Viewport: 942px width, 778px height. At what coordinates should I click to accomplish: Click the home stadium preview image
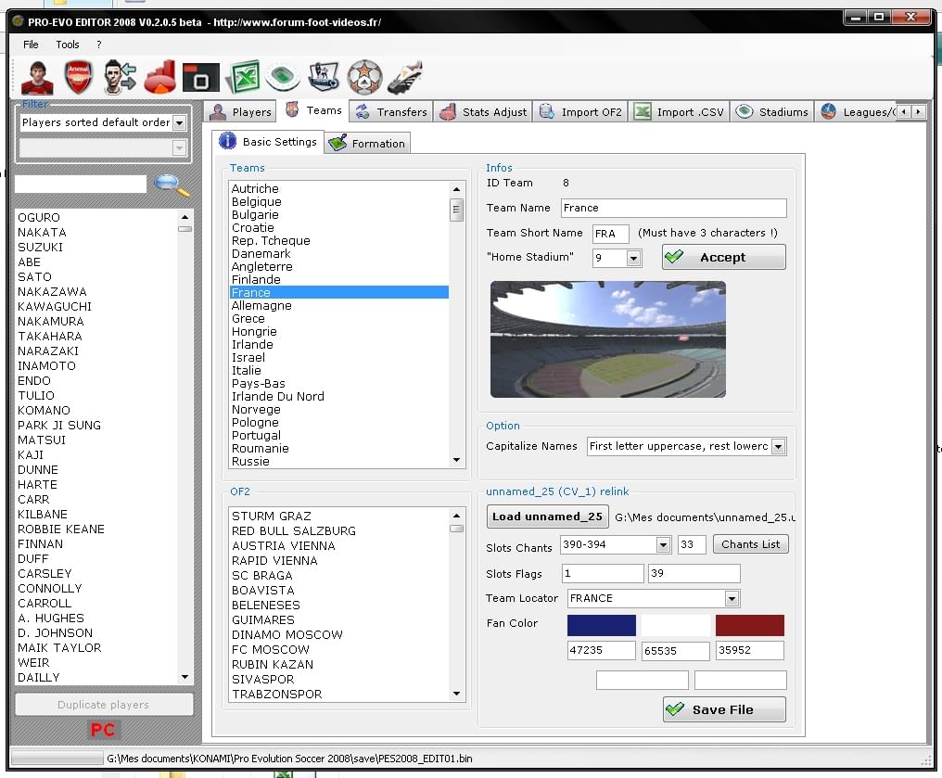[608, 339]
